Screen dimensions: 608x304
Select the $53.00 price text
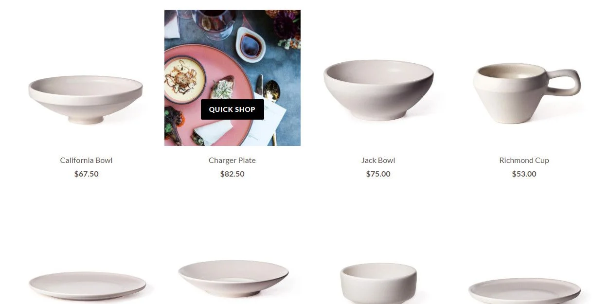click(524, 174)
